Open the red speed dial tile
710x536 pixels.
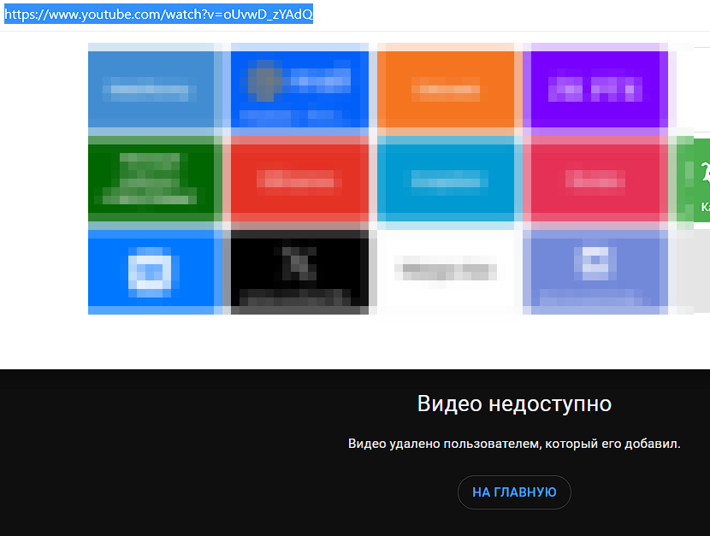(x=298, y=181)
